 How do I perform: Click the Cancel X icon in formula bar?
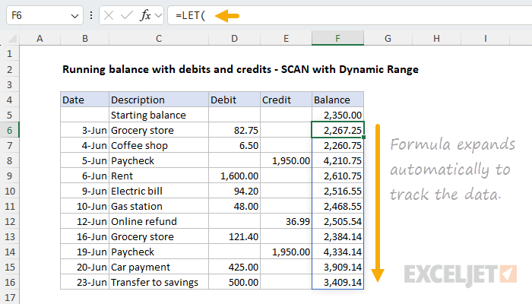point(109,15)
